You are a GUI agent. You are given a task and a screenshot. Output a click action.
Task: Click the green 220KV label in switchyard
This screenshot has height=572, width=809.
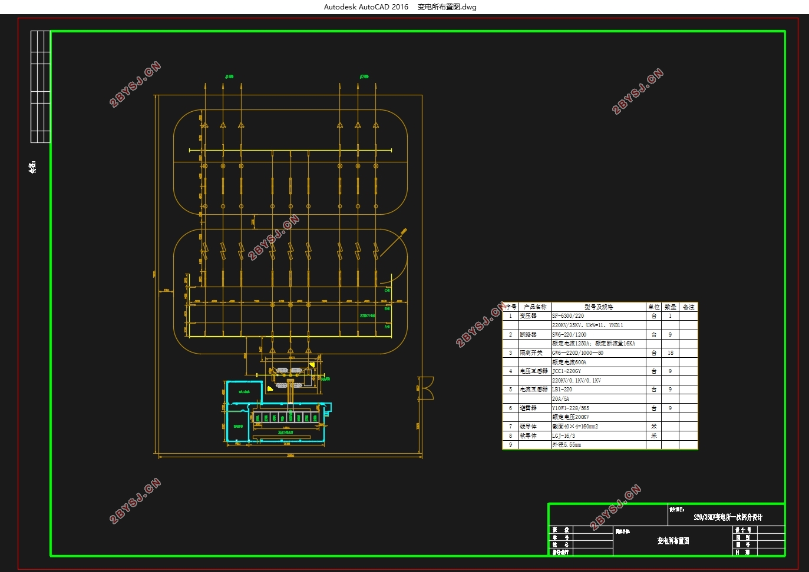click(367, 315)
